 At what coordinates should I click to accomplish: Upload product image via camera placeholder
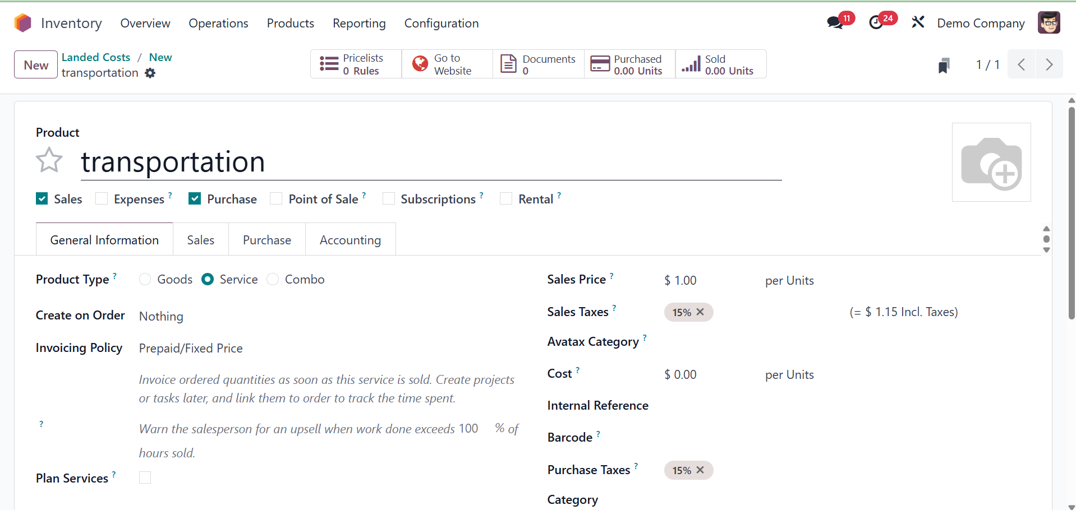[991, 163]
